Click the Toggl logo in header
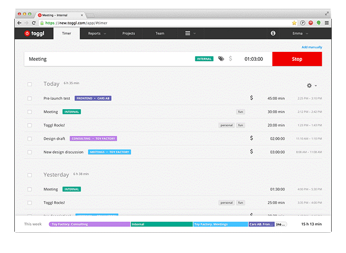Image resolution: width=346 pixels, height=253 pixels. coord(34,33)
